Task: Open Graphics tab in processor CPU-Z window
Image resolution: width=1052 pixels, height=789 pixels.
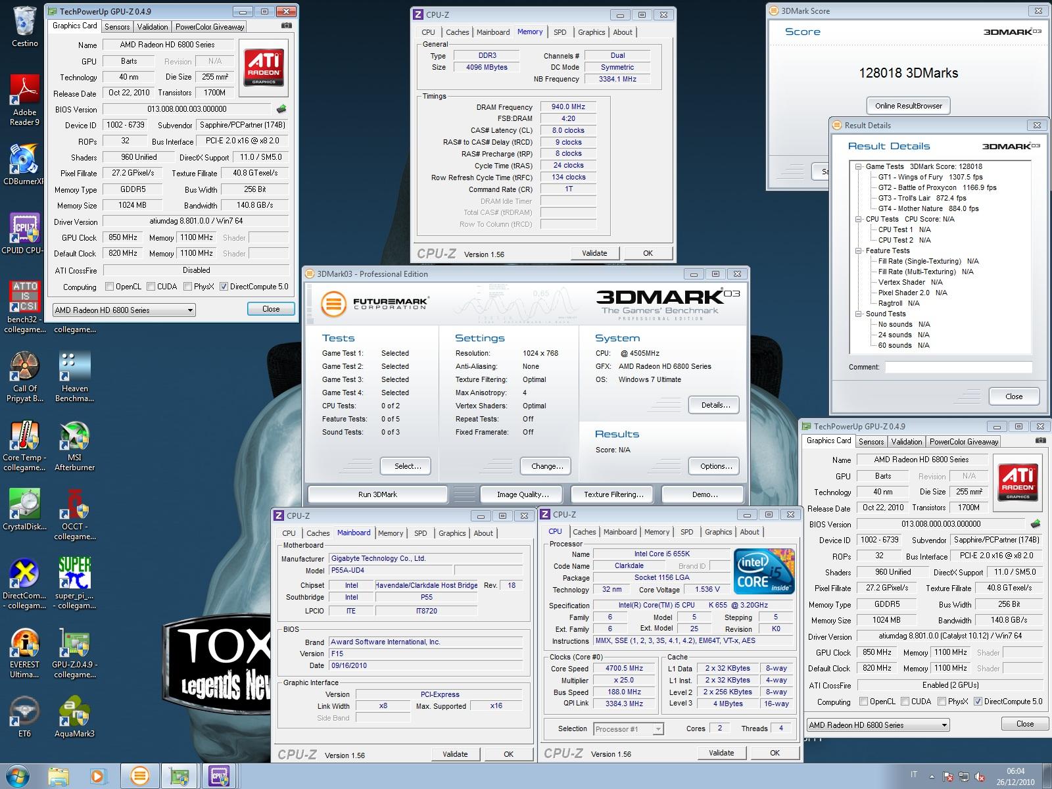Action: point(718,532)
